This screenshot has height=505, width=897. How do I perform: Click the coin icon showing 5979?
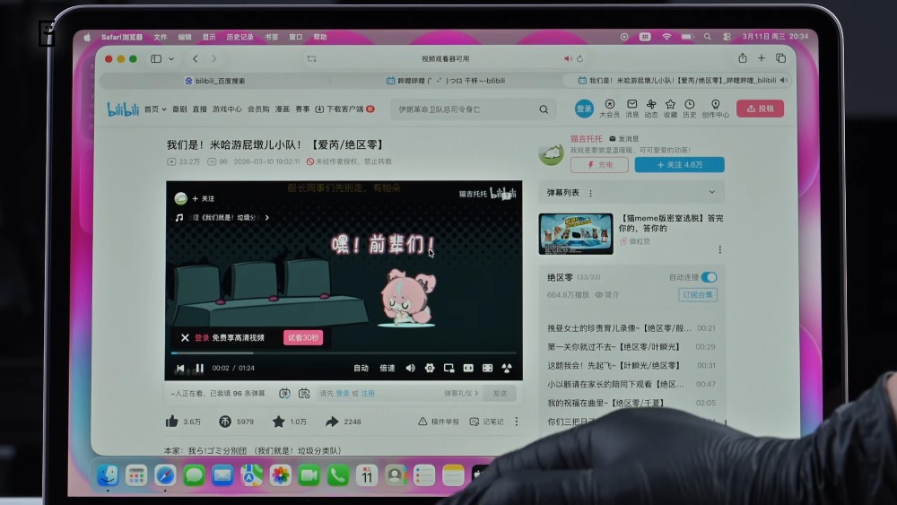click(225, 422)
